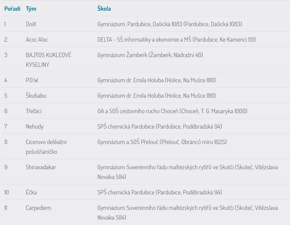Select DELTA - SŠ informatiky school entry
Viewport: 290px width, 225px height.
point(176,40)
